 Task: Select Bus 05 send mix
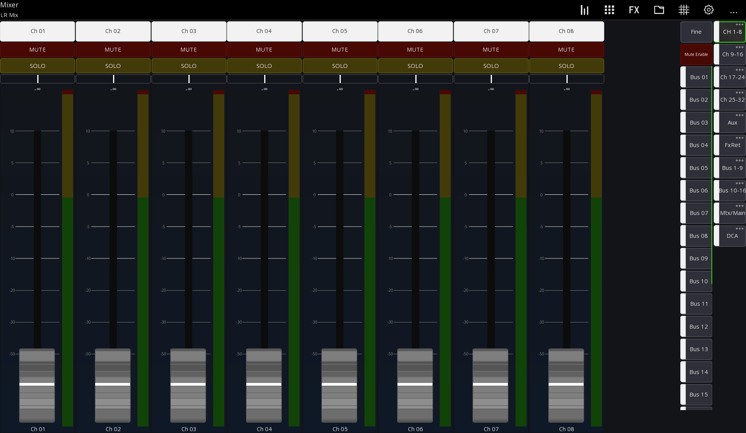696,168
